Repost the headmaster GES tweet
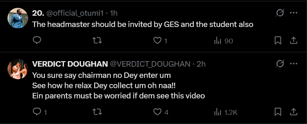Image resolution: width=307 pixels, height=124 pixels. [x=97, y=41]
